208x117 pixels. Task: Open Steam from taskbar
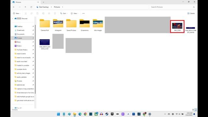[x=107, y=114]
